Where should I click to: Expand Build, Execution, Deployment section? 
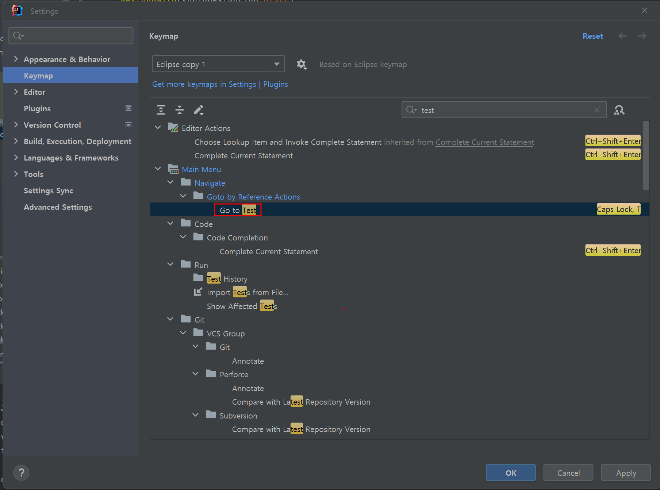click(16, 141)
